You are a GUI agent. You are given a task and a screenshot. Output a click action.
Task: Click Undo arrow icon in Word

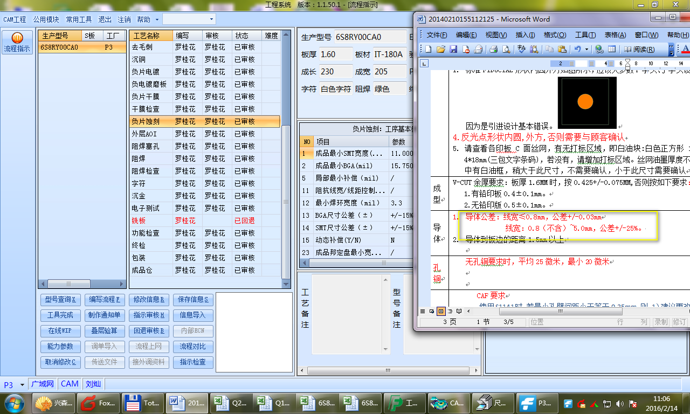(x=577, y=49)
